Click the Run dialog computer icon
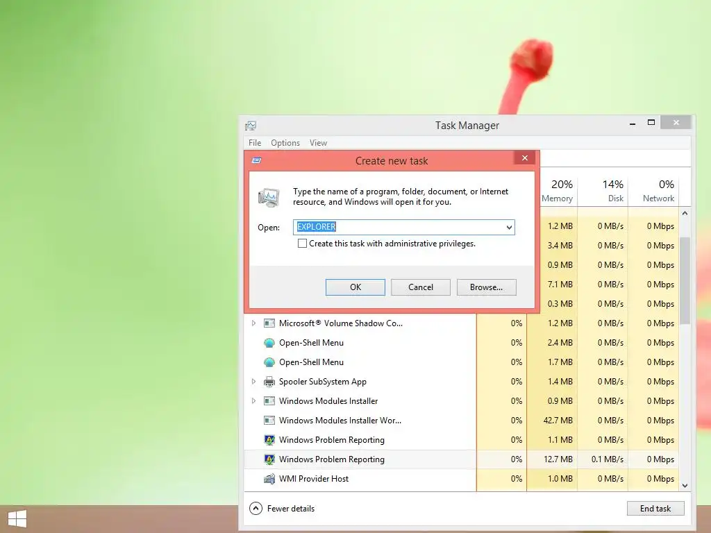The image size is (711, 533). (269, 197)
